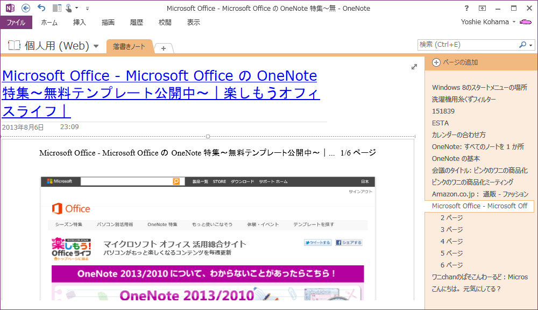This screenshot has height=310, width=538.
Task: Open the 描画 ribbon tab
Action: (108, 22)
